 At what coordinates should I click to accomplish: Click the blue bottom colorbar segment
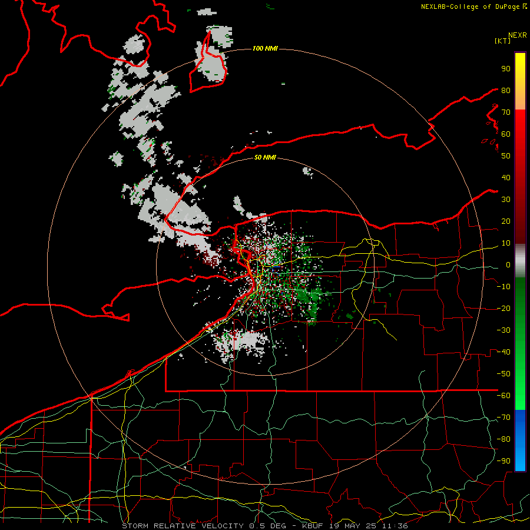520,440
